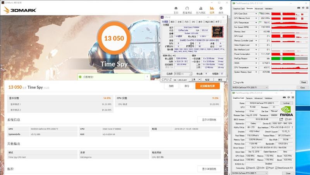The height and width of the screenshot is (175, 310).
Task: Open the first 处理器 tab in CPU-Z
Action: pyautogui.click(x=165, y=22)
